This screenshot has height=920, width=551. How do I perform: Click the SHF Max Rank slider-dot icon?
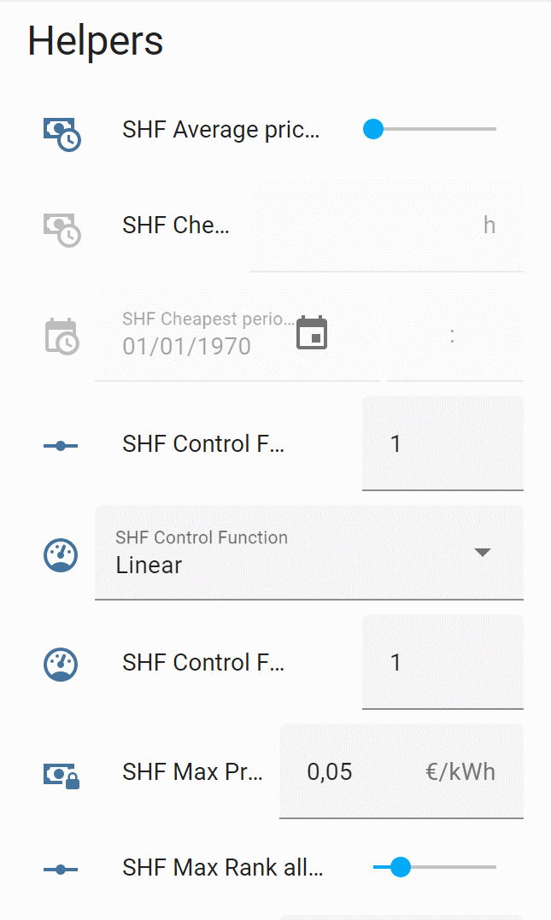pyautogui.click(x=61, y=869)
